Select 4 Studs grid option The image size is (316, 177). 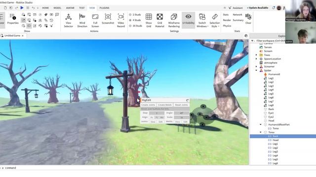(x=135, y=20)
